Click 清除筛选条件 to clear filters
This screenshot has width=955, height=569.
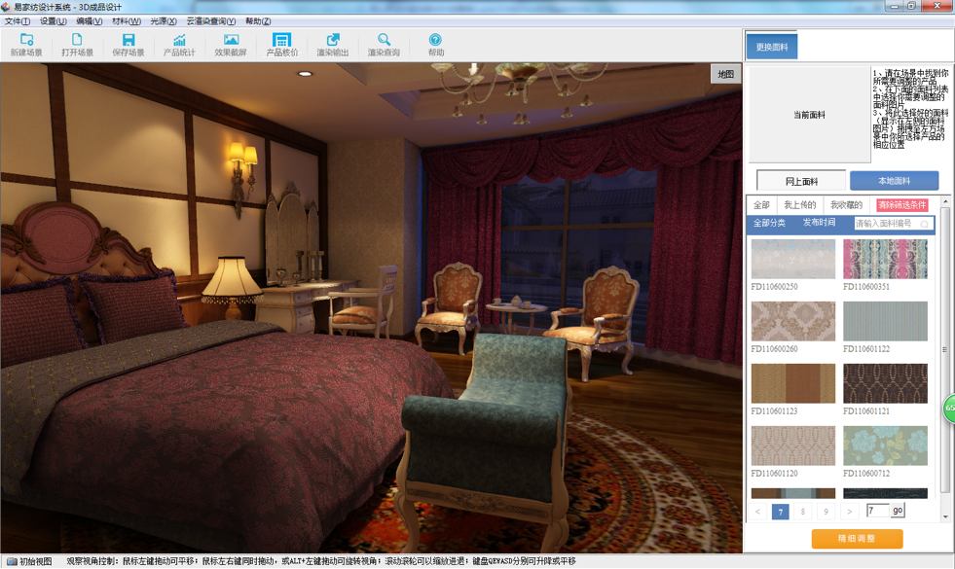902,205
